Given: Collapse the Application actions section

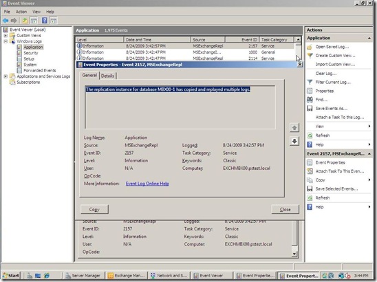Looking at the screenshot, I should [x=369, y=38].
